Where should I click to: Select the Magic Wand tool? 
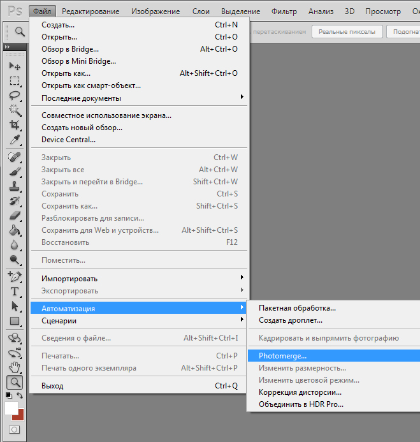[15, 110]
